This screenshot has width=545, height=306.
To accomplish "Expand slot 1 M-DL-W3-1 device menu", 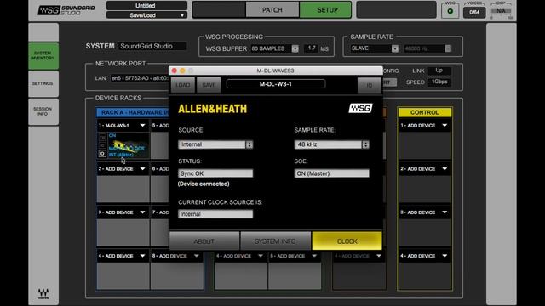I will click(x=142, y=125).
